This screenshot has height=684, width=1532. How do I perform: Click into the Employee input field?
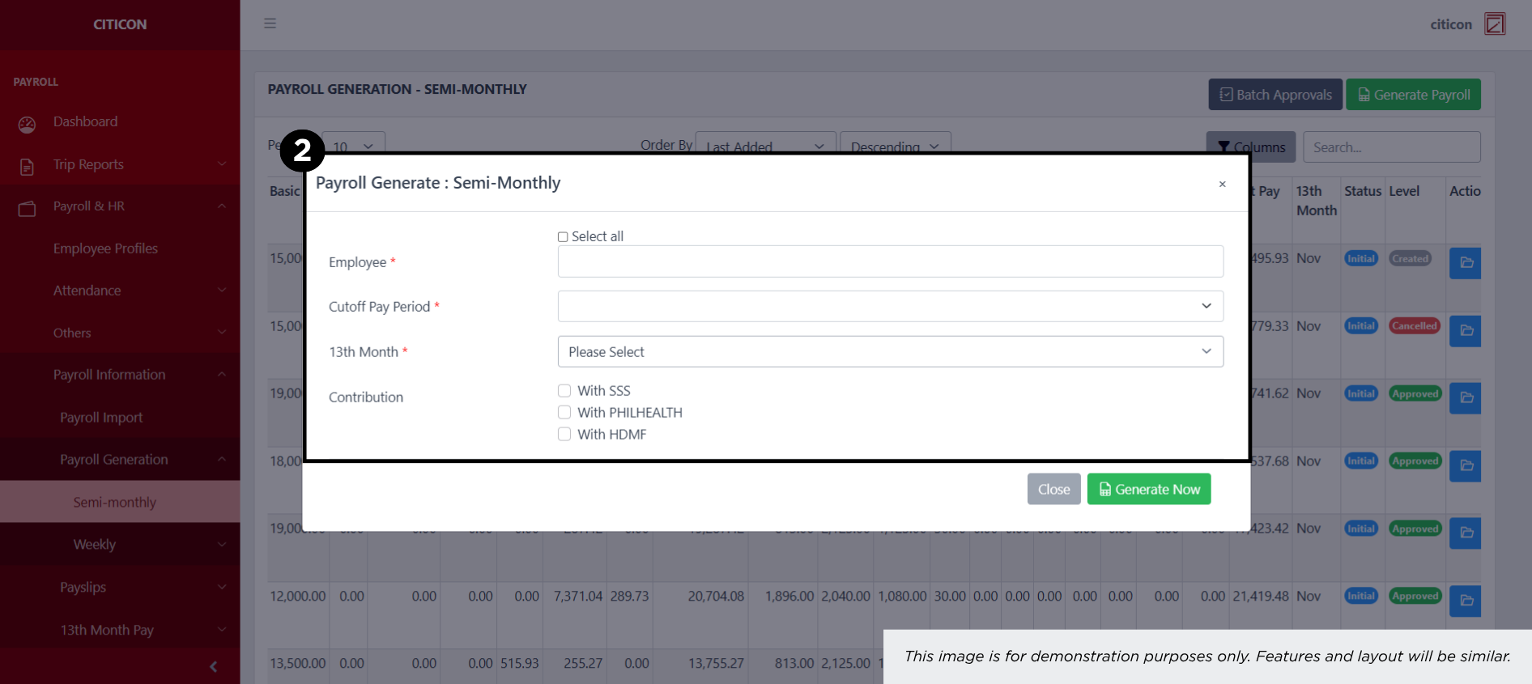pyautogui.click(x=890, y=261)
